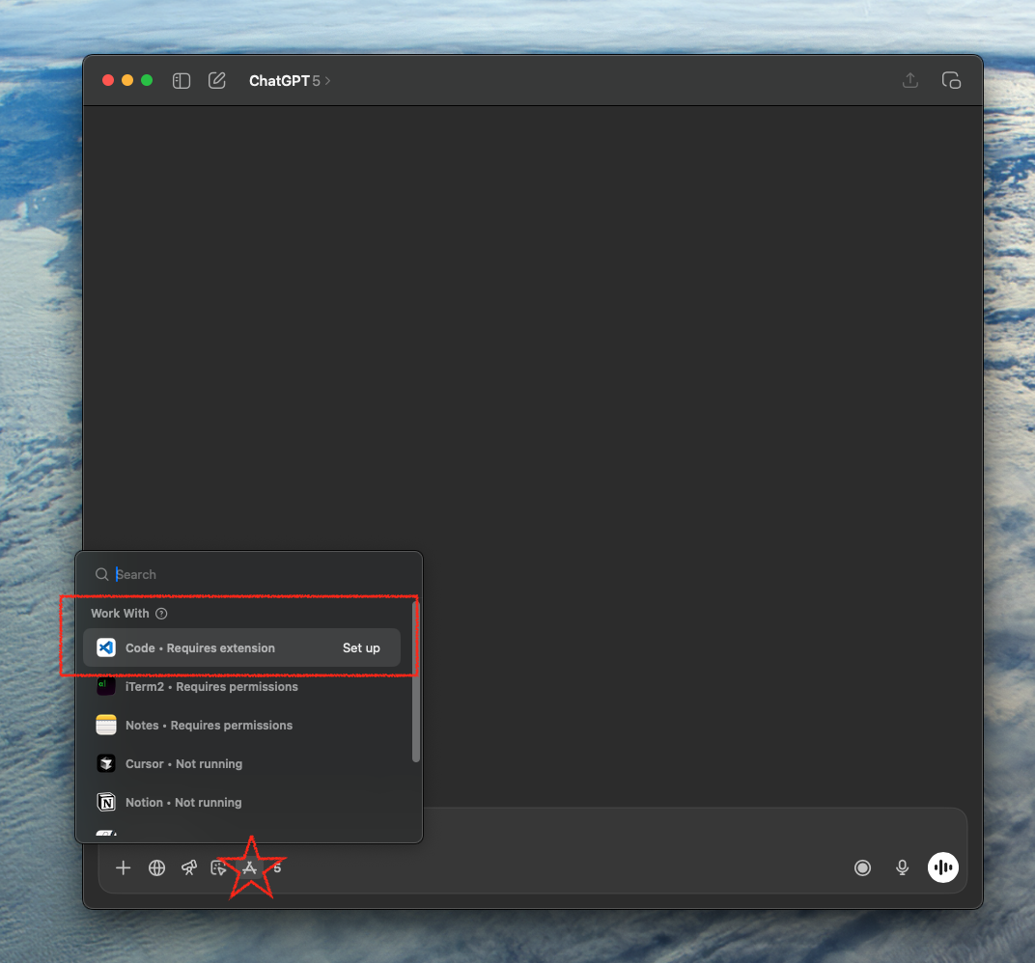
Task: Start a new chat with compose icon
Action: click(217, 80)
